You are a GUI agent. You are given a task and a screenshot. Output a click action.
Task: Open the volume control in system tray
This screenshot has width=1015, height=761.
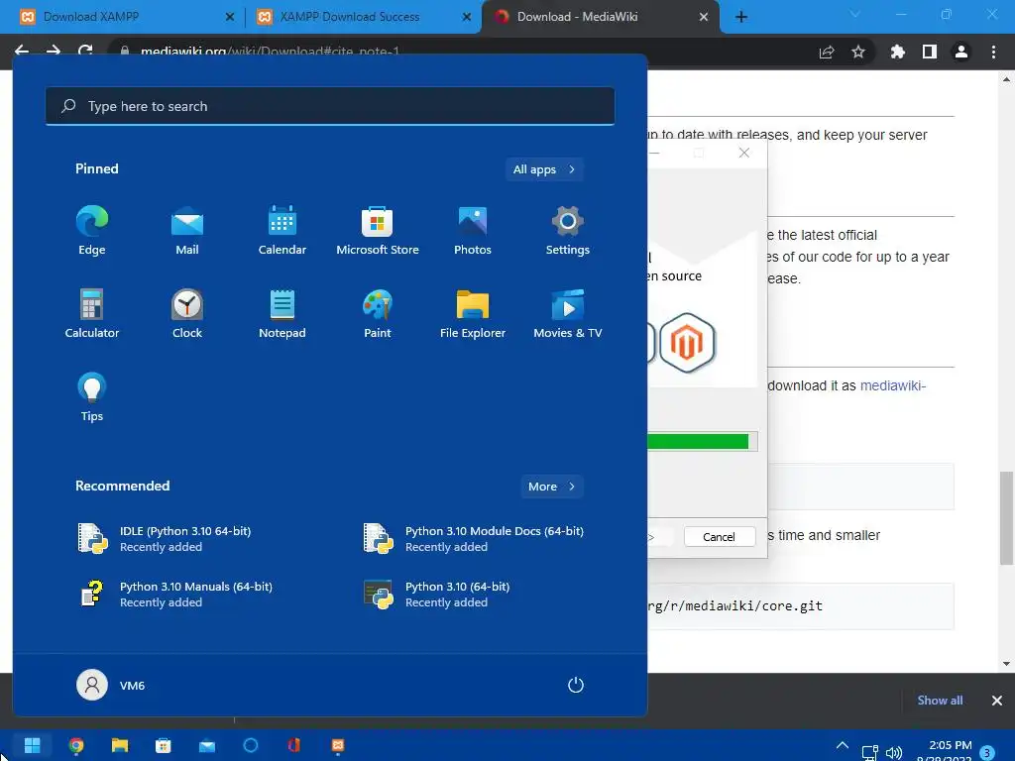point(894,752)
